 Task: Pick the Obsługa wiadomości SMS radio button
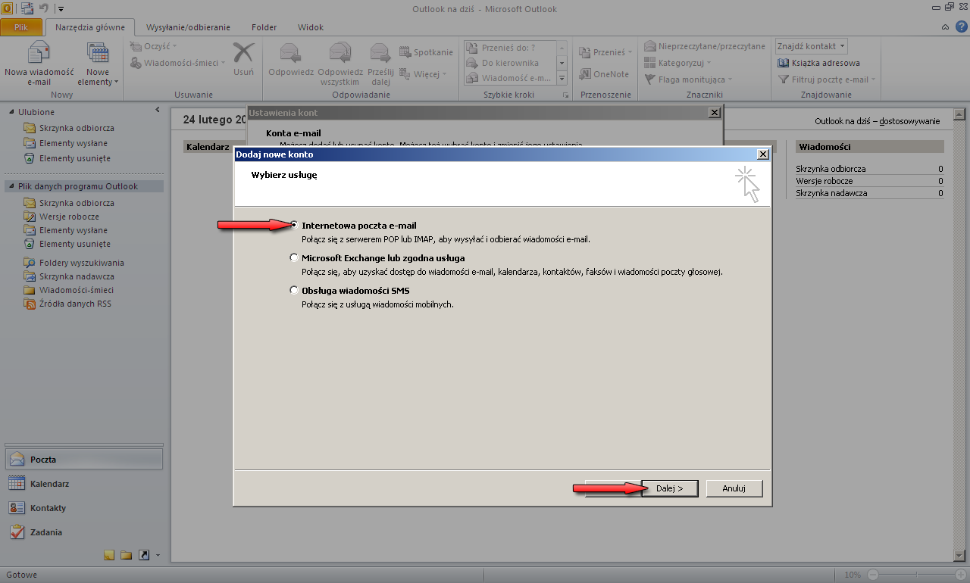click(x=294, y=290)
